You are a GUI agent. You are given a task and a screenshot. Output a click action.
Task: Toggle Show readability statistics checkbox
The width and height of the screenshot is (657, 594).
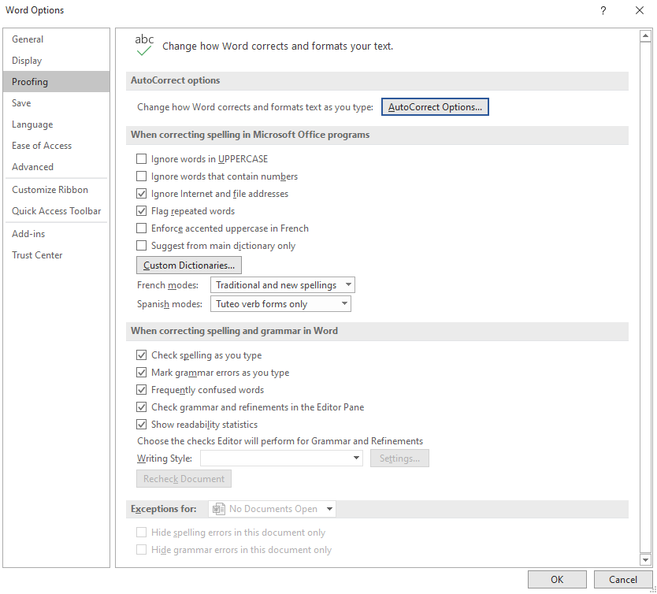pos(142,425)
